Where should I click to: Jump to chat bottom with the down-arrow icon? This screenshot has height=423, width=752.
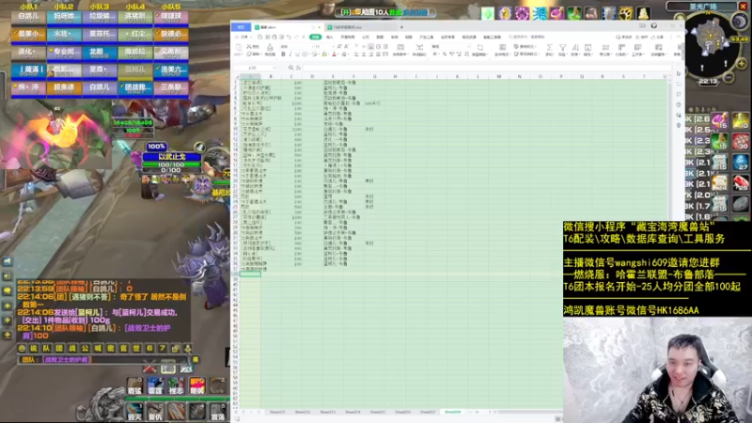[x=8, y=335]
